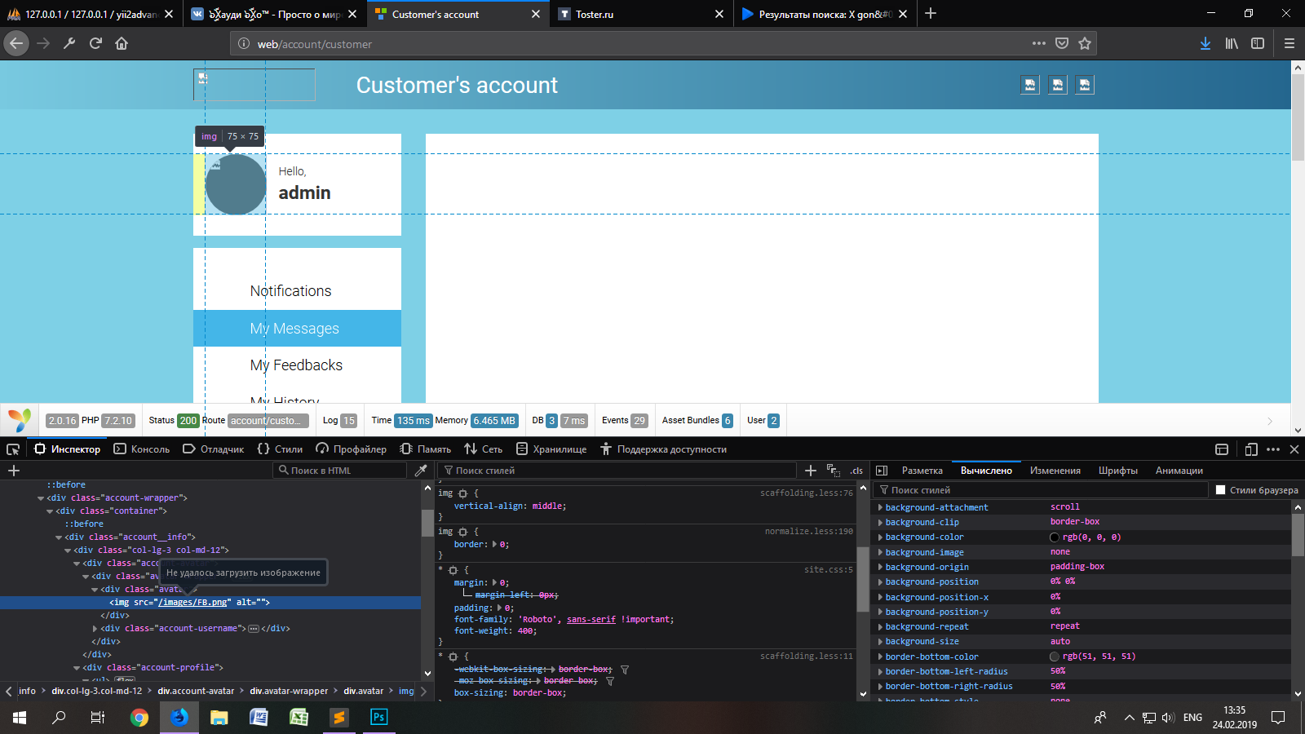Open the Память tab
Viewport: 1305px width, 734px height.
(x=426, y=449)
